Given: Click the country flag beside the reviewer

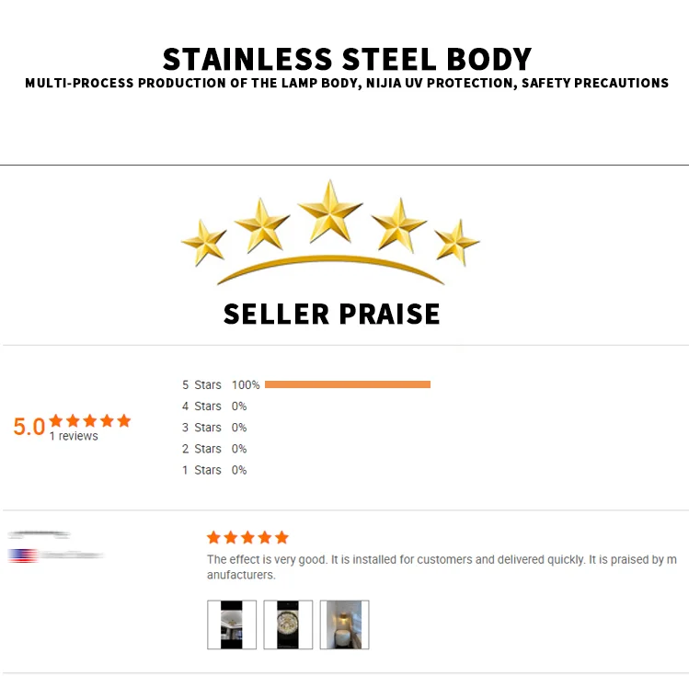Looking at the screenshot, I should (23, 556).
